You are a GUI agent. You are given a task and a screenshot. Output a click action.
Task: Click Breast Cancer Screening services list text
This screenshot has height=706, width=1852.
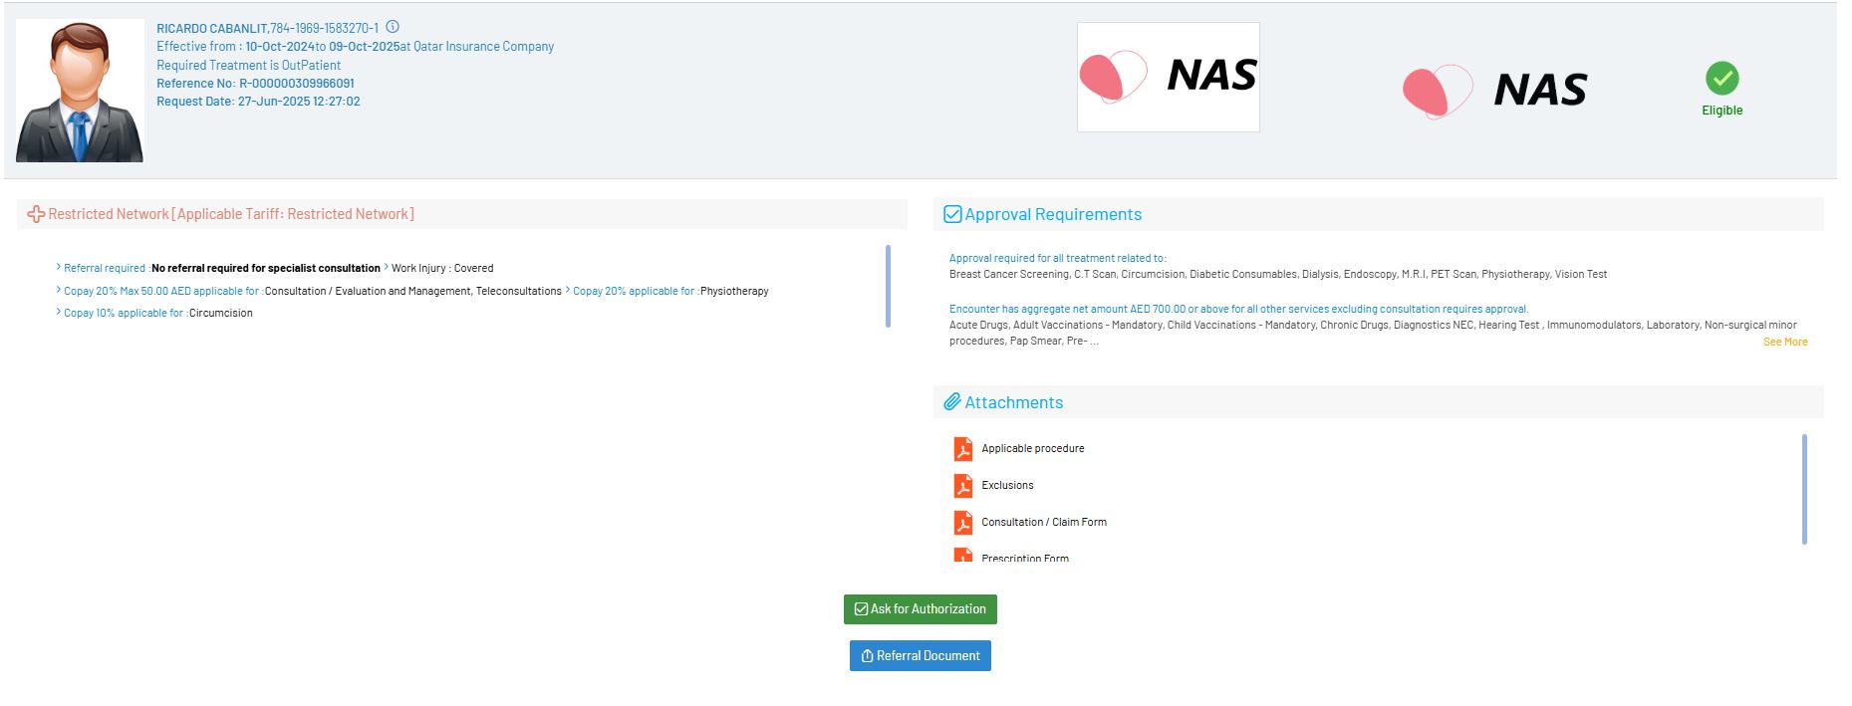tap(1278, 274)
